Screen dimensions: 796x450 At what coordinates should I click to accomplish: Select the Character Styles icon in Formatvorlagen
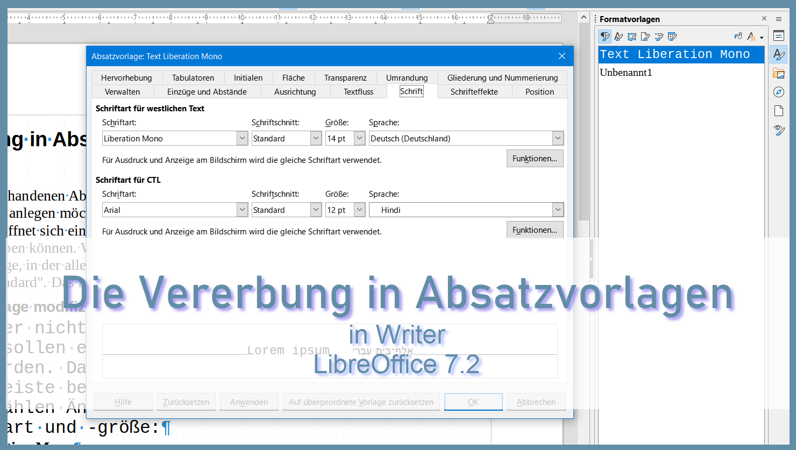pyautogui.click(x=619, y=37)
